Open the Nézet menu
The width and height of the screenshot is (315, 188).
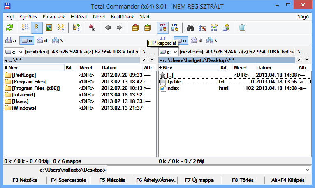point(99,17)
